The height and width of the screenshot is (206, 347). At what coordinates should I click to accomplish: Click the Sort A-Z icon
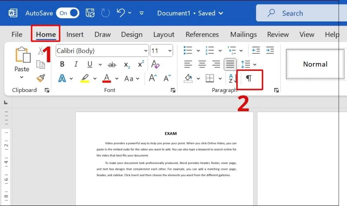232,78
